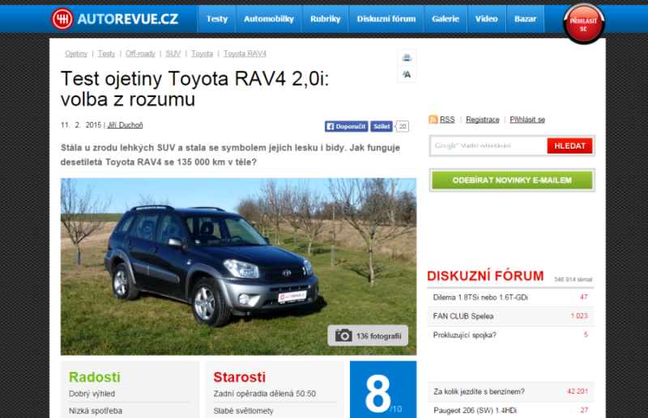Go to Diskuzní fórum in navigation
The image size is (648, 418).
pos(386,19)
